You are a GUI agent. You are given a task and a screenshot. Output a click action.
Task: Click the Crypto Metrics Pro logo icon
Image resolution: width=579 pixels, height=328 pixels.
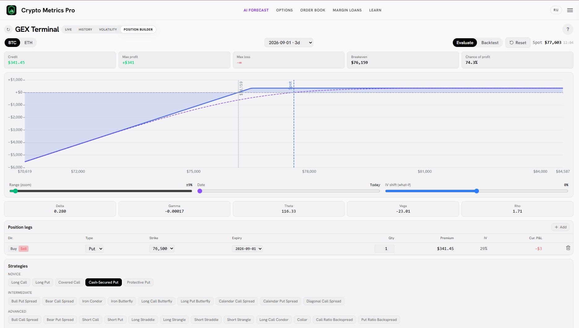point(11,10)
